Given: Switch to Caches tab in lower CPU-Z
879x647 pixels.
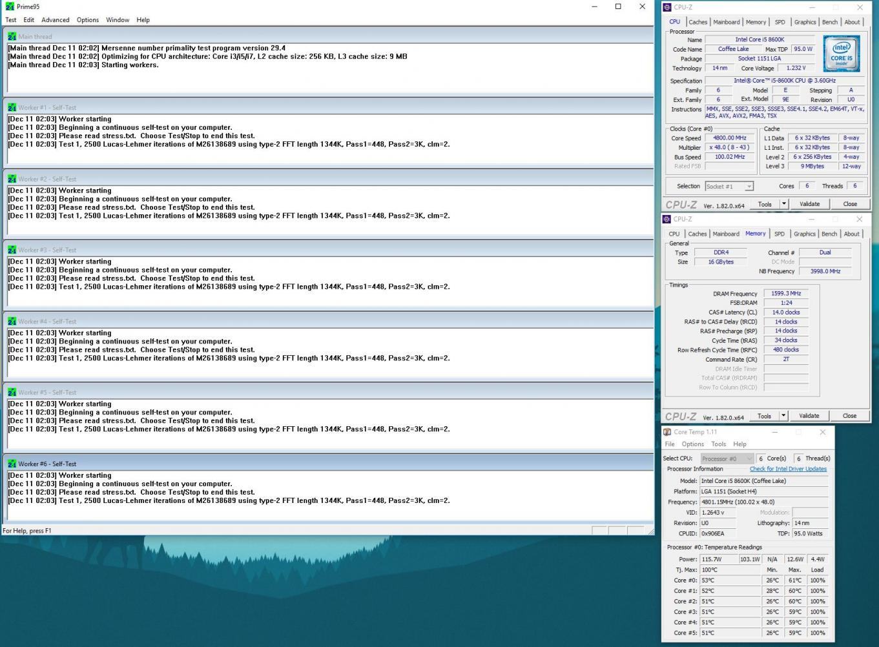Looking at the screenshot, I should 697,234.
